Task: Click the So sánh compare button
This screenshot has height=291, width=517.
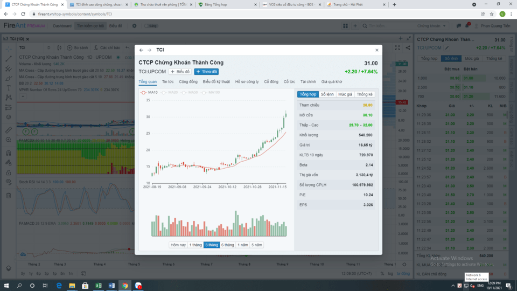Action: click(78, 48)
